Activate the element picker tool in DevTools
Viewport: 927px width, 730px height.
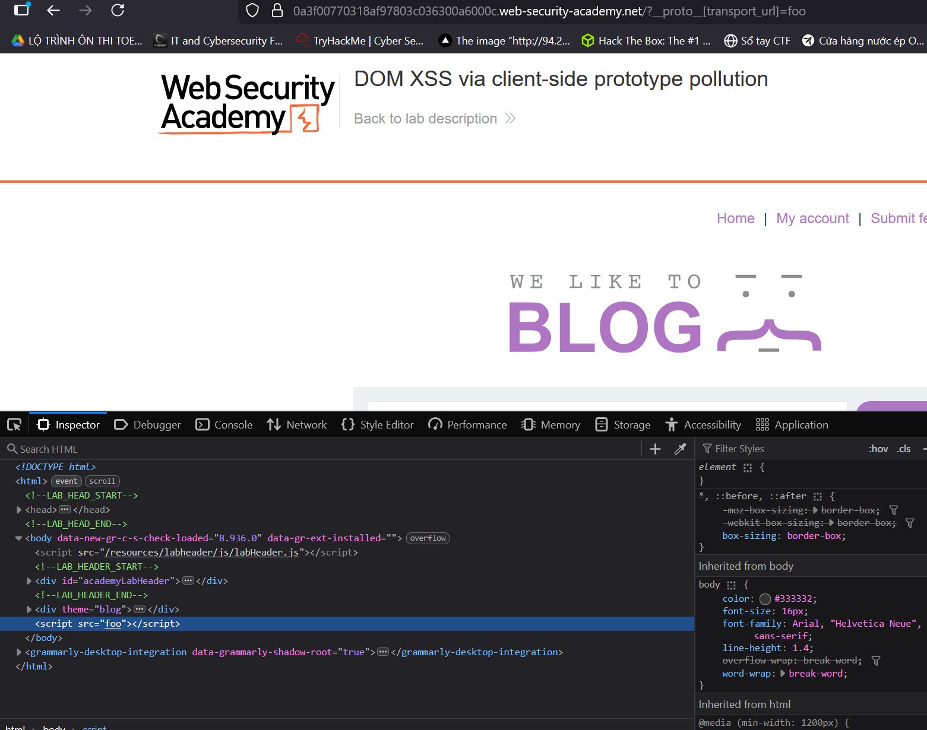(14, 425)
